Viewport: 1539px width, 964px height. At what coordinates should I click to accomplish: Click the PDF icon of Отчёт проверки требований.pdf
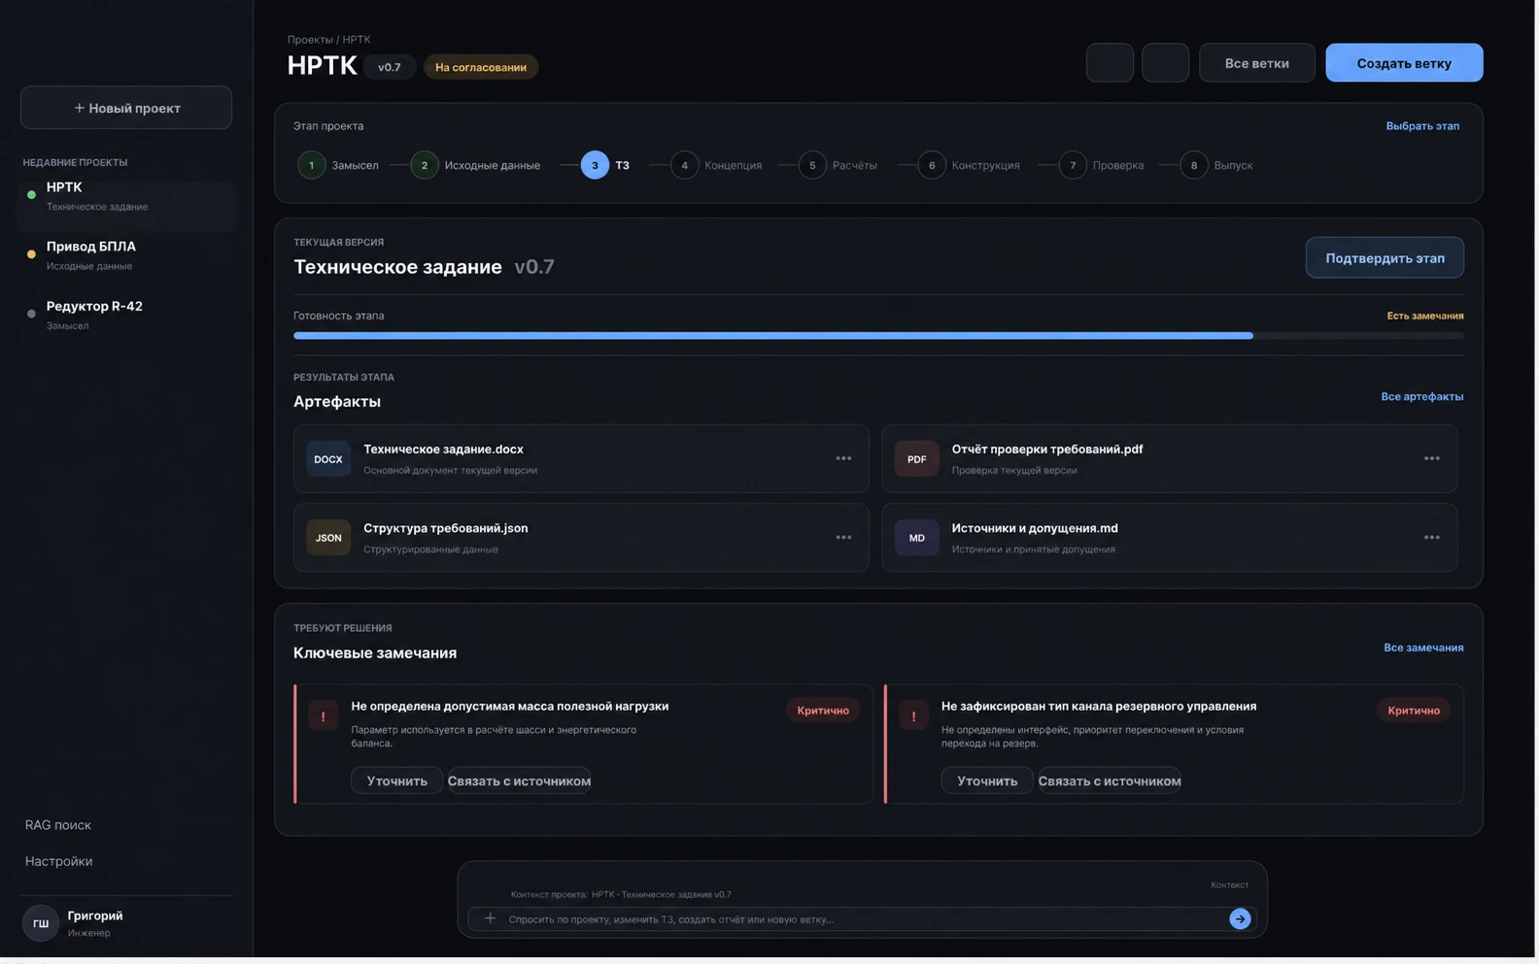tap(916, 459)
